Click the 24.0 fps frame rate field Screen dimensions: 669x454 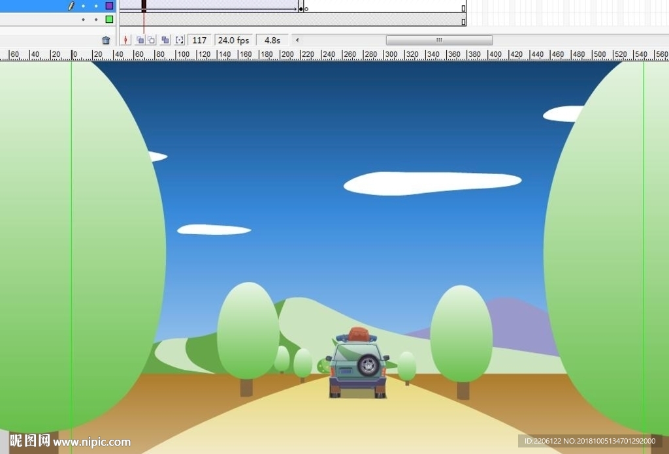(x=233, y=40)
